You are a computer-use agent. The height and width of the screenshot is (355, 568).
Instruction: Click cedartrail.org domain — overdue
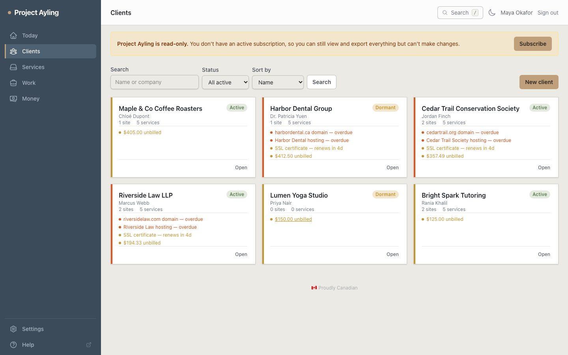pos(462,133)
